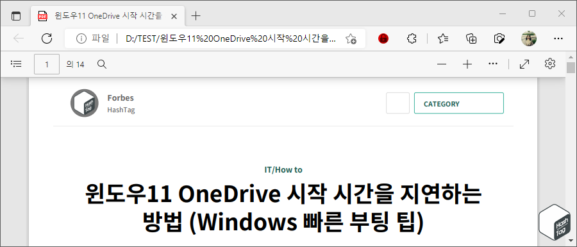Screen dimensions: 577x247
Task: Click the address bar URL
Action: [230, 38]
